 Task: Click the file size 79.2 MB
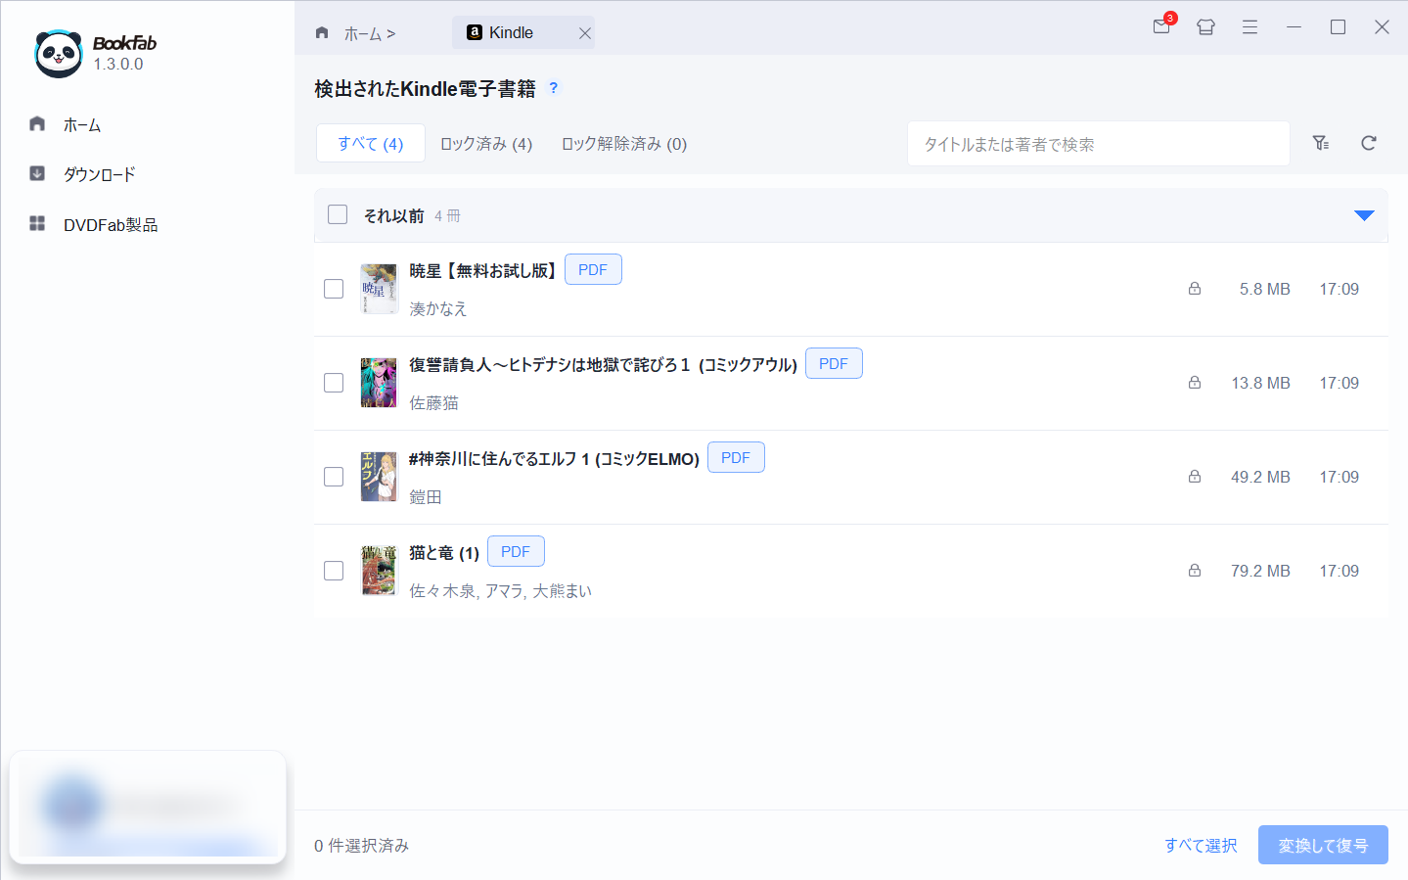1260,571
